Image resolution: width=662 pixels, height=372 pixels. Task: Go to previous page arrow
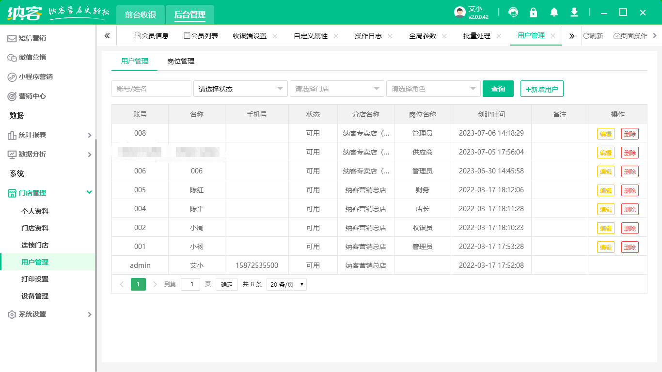click(122, 284)
